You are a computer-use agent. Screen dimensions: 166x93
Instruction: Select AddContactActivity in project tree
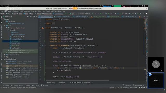pyautogui.click(x=18, y=37)
